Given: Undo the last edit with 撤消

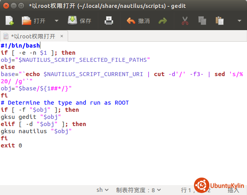Looking at the screenshot, I should coord(138,21).
